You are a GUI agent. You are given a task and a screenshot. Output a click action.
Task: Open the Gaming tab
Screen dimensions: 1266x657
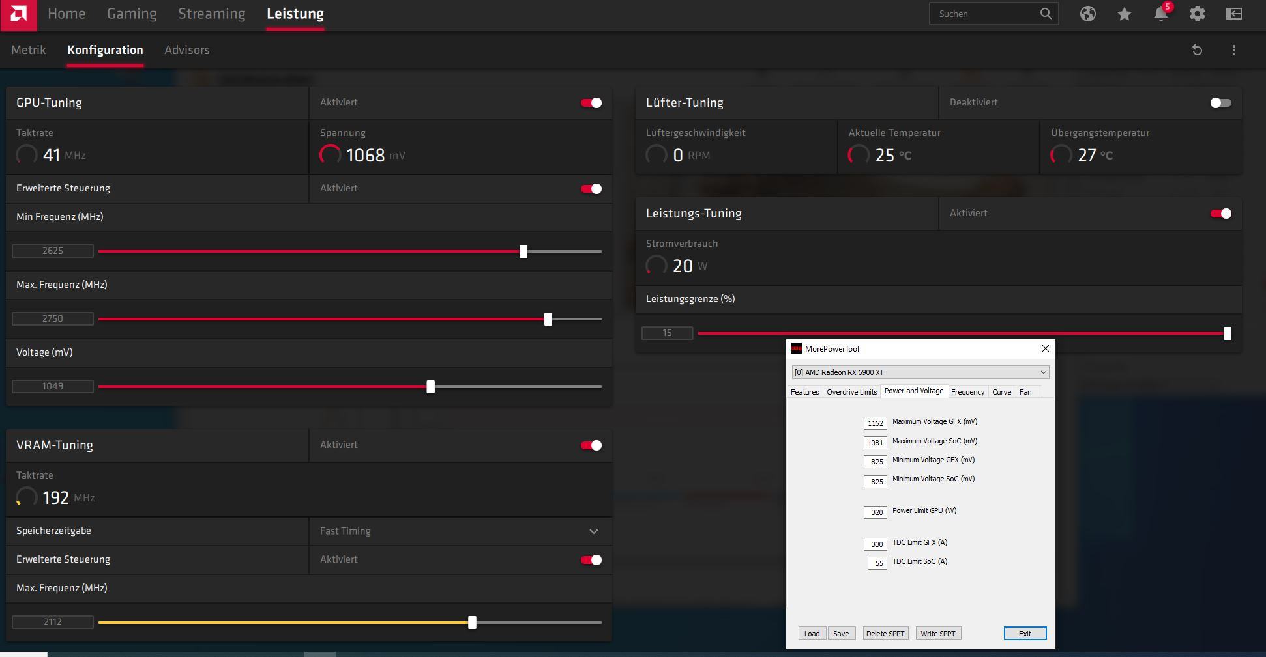pyautogui.click(x=132, y=14)
